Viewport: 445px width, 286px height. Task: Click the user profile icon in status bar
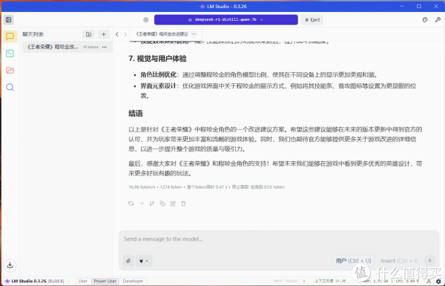(429, 281)
